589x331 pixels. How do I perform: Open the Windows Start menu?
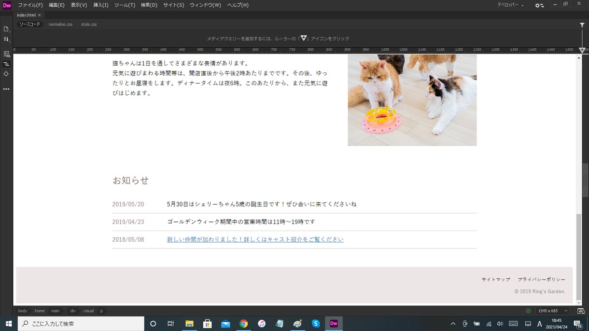9,324
